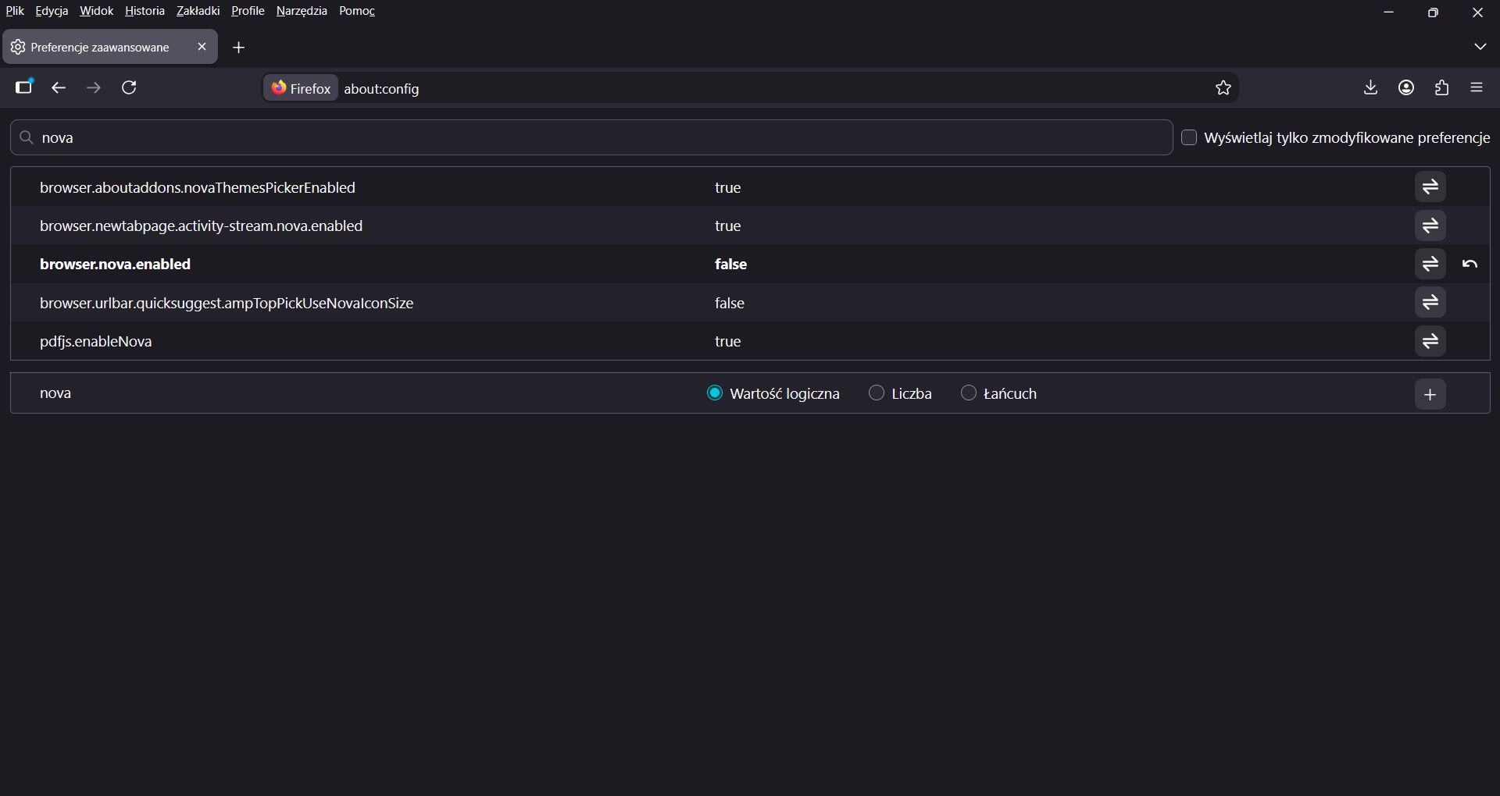Bookmark this page with the star
1500x796 pixels.
1223,88
